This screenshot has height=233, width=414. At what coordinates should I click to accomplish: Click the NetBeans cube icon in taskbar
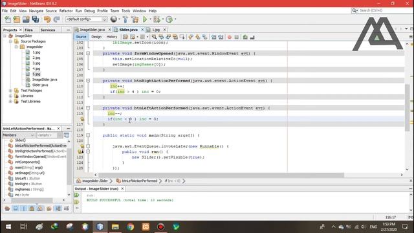click(100, 227)
